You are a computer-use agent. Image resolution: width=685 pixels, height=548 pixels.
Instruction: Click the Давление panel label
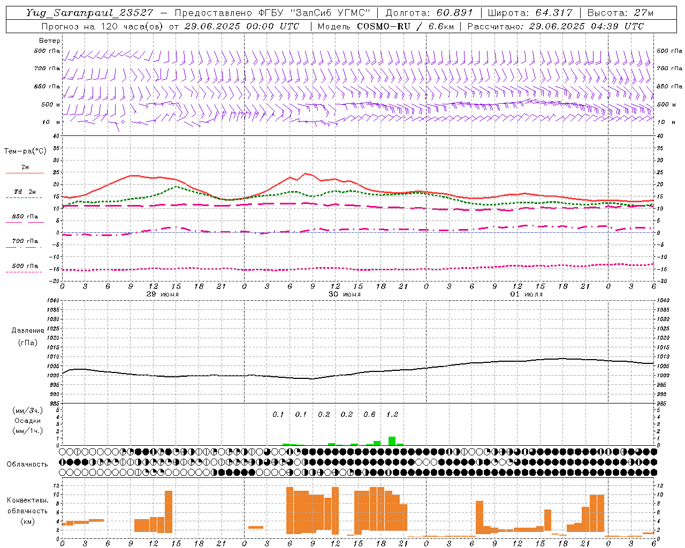(x=28, y=331)
